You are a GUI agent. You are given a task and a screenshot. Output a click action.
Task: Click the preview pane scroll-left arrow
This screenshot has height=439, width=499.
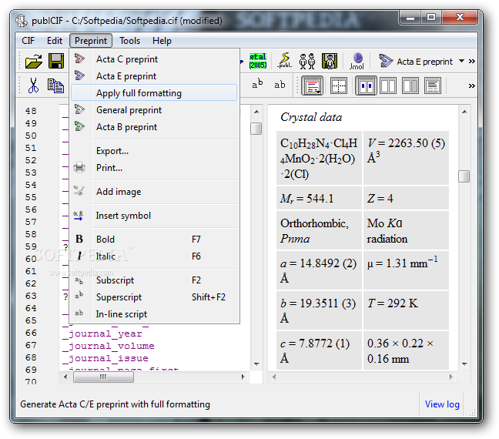(273, 377)
